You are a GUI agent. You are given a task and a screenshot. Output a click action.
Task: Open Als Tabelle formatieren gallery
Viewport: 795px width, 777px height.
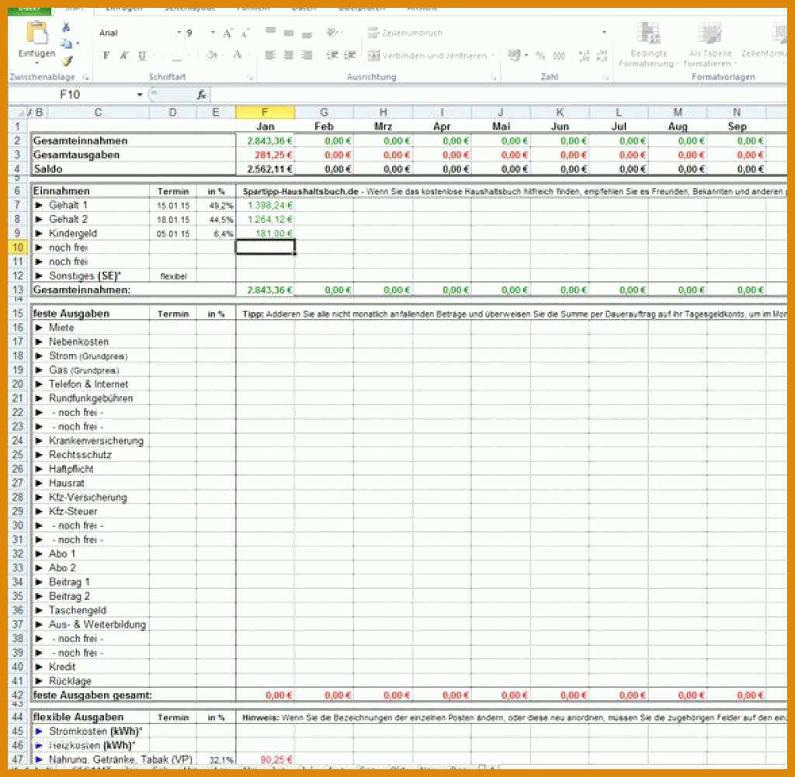(x=710, y=44)
